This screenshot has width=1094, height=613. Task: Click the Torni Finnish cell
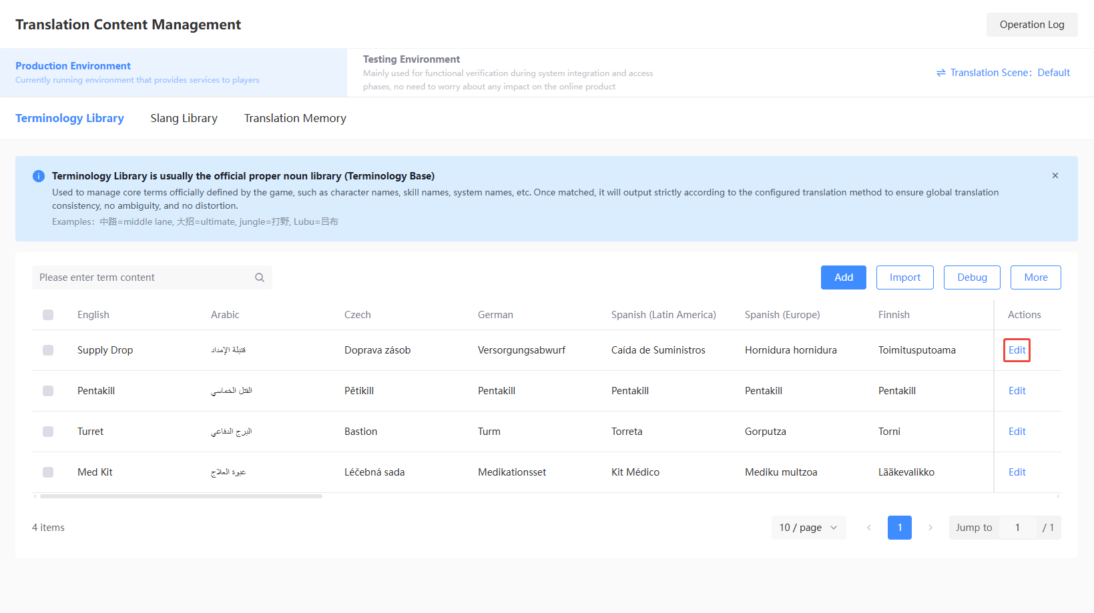pos(889,432)
